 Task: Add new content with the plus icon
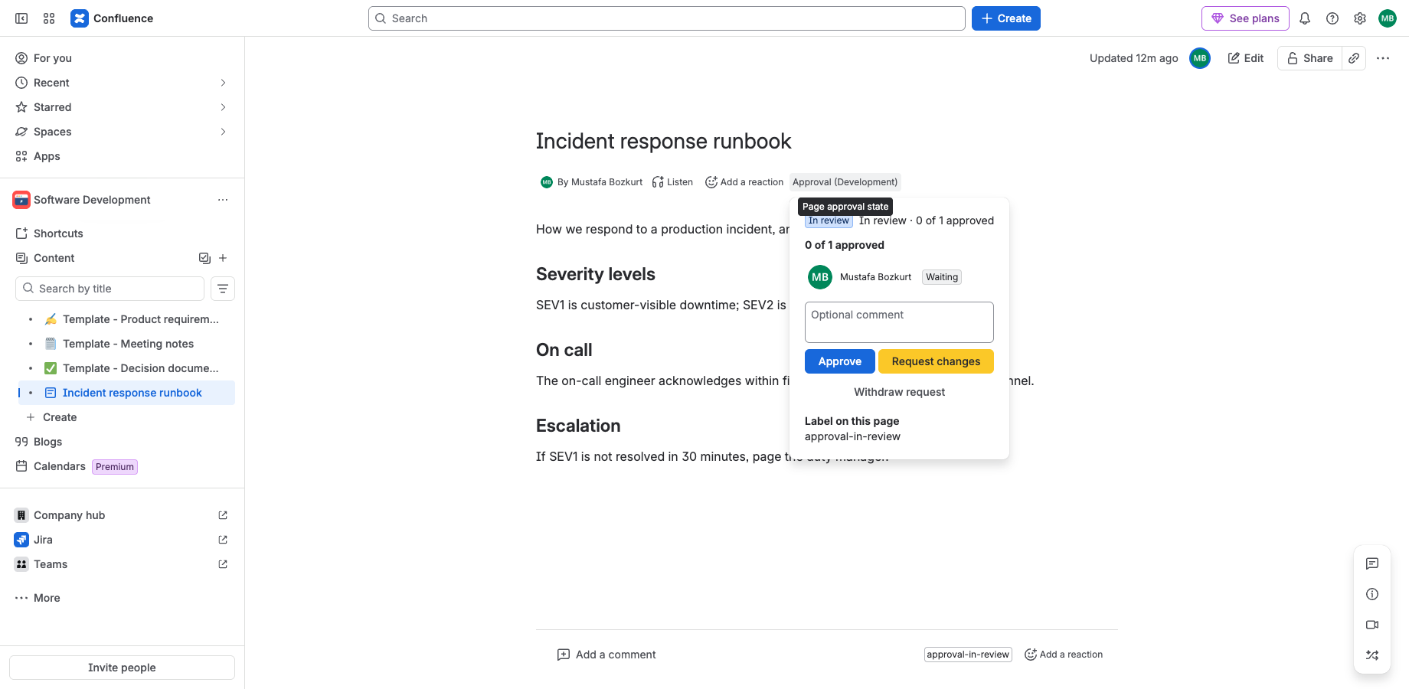pos(223,258)
